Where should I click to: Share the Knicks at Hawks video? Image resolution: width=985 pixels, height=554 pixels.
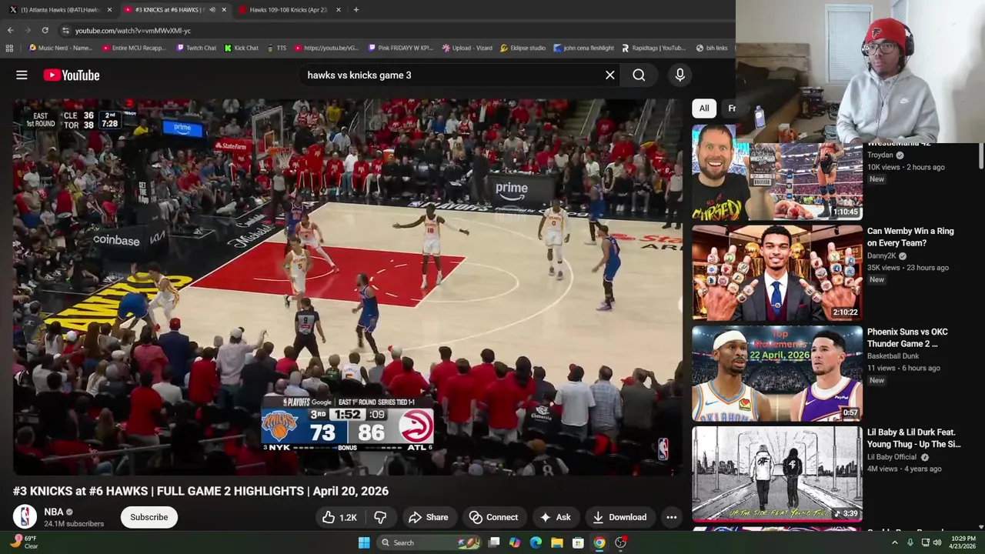point(428,517)
